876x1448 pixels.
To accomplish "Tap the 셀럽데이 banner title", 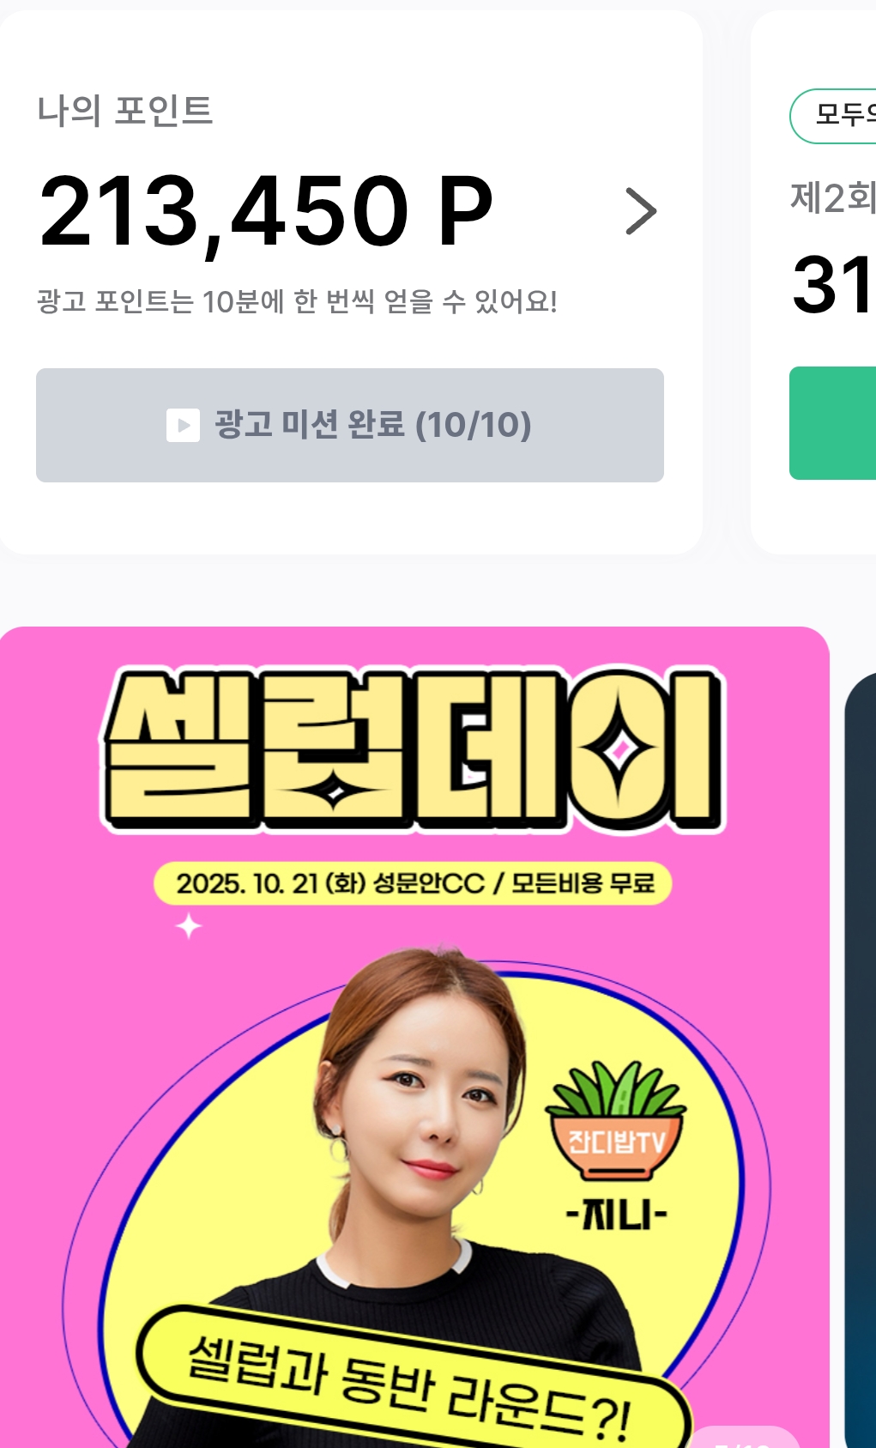I will tap(414, 750).
